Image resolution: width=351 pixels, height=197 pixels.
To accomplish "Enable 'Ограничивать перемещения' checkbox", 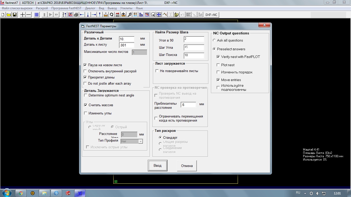I will [156, 119].
